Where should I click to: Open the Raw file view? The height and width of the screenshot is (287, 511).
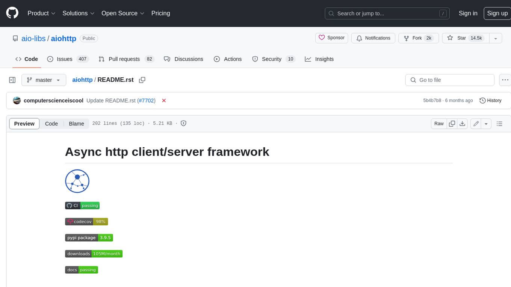click(439, 124)
